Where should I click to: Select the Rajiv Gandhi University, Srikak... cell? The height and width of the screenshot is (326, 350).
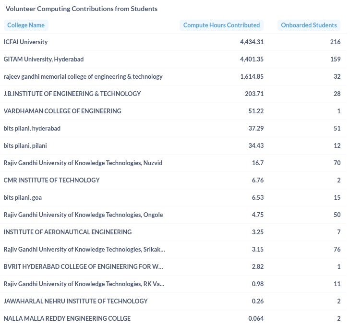[x=84, y=249]
